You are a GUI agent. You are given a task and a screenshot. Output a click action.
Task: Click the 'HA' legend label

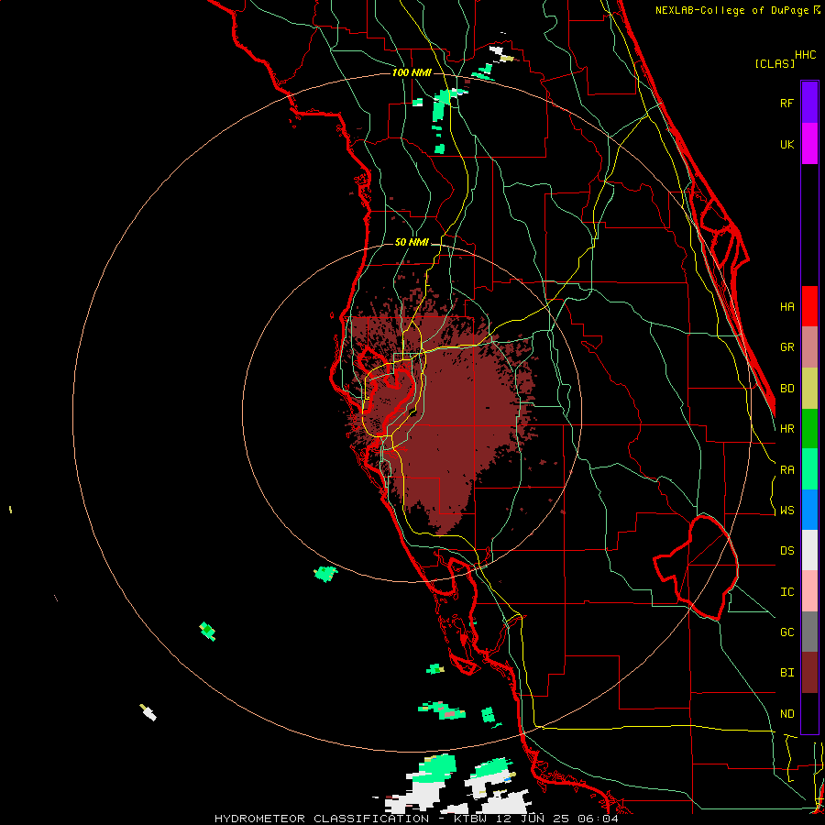click(786, 307)
